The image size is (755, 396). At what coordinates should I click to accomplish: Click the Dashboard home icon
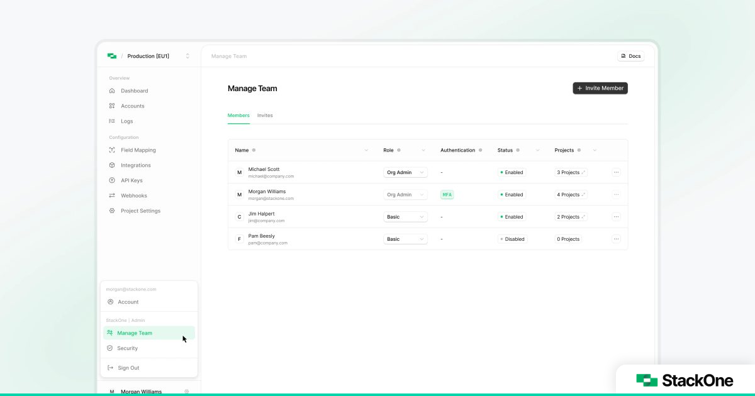click(x=111, y=91)
